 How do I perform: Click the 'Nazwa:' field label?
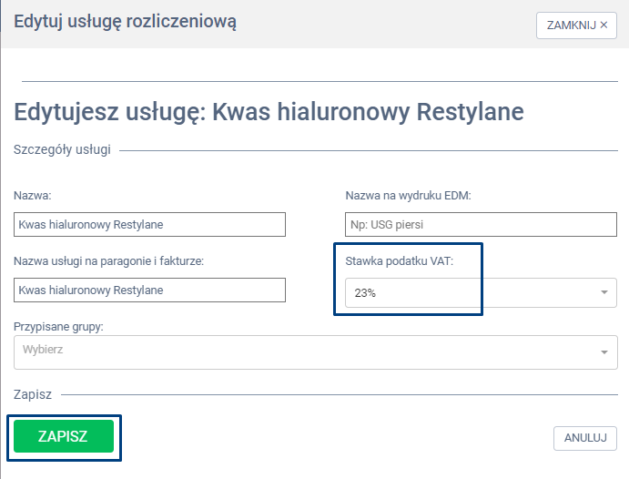pos(33,196)
